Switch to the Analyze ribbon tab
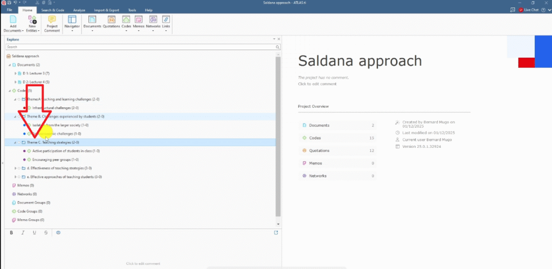This screenshot has height=269, width=552. (x=79, y=10)
